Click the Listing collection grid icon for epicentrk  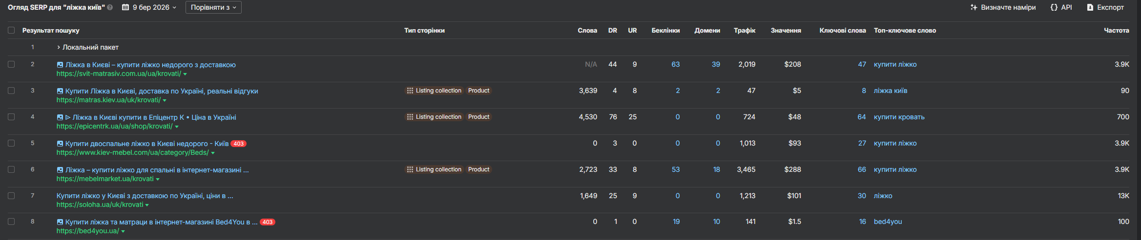(x=410, y=117)
